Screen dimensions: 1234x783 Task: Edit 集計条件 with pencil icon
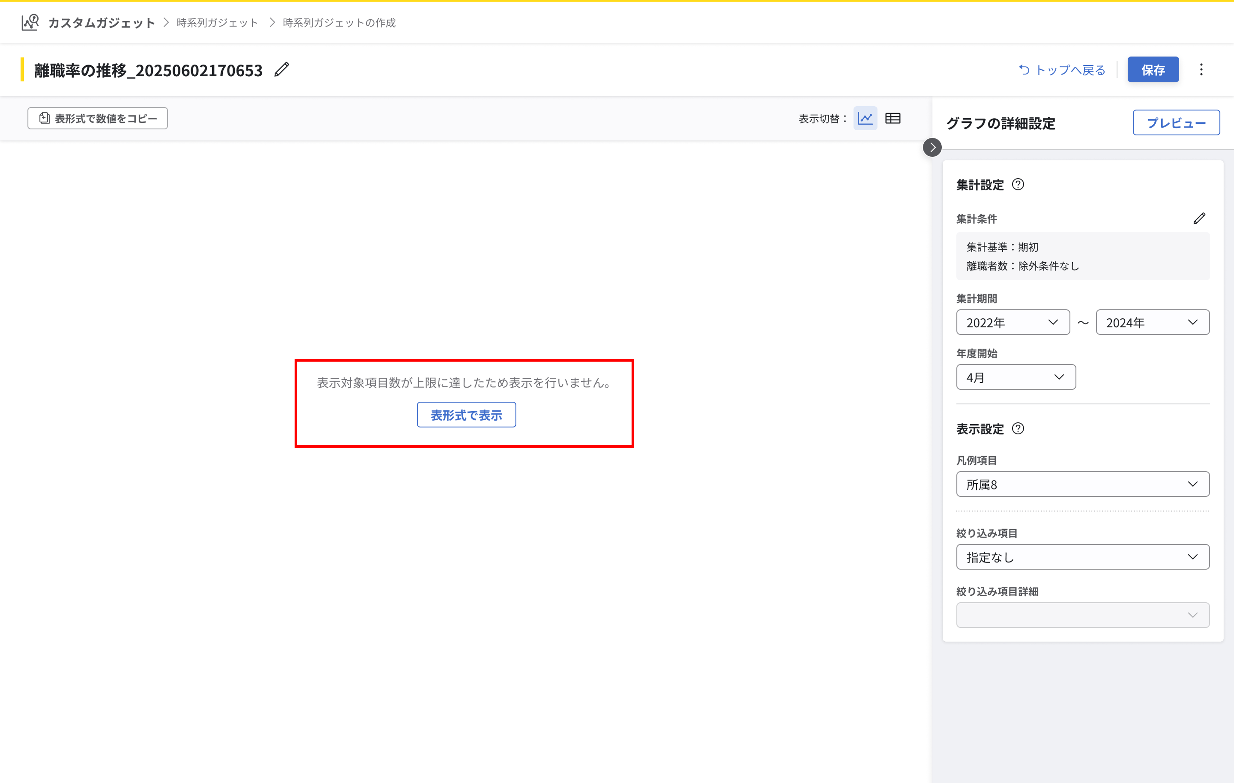(1199, 219)
